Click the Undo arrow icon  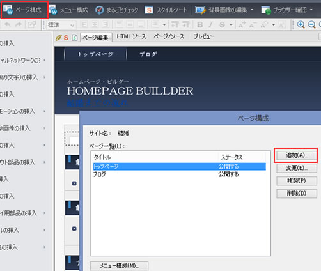(8, 25)
